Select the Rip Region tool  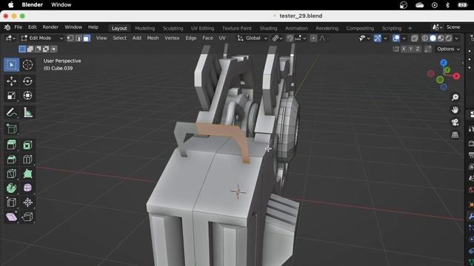pos(27,216)
